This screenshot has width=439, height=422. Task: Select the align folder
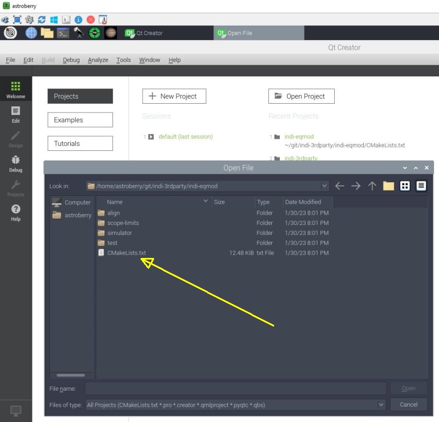pos(114,213)
